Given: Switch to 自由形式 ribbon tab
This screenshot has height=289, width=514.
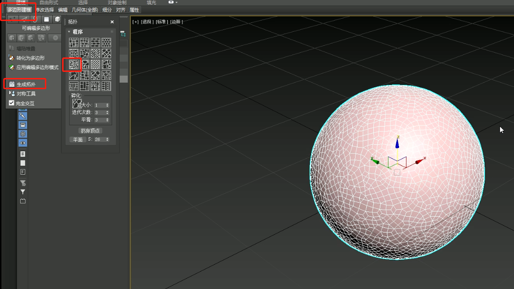Looking at the screenshot, I should tap(49, 2).
